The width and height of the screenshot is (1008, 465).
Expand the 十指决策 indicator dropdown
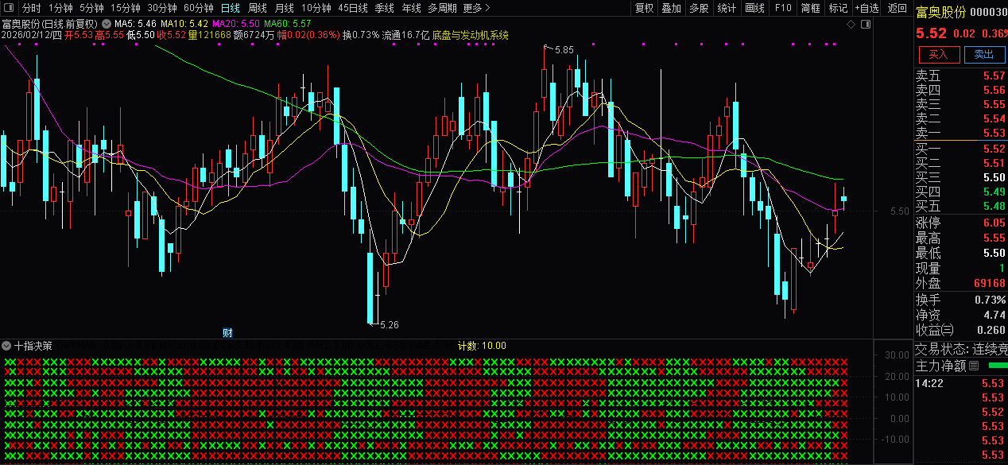point(7,346)
